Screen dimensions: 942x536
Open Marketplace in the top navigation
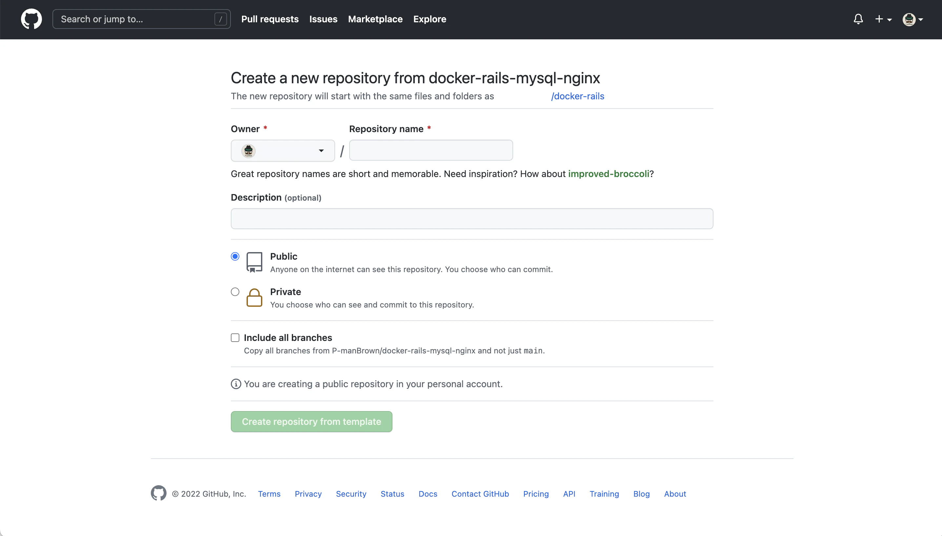[375, 19]
